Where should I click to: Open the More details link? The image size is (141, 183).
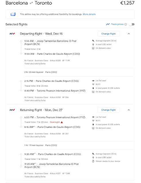click(89, 14)
